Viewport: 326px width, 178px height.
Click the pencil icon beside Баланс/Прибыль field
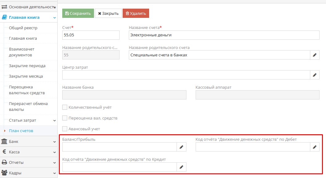pyautogui.click(x=182, y=147)
